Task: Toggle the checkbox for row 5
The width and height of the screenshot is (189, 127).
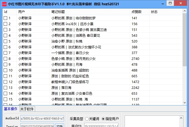Action: click(x=5, y=41)
